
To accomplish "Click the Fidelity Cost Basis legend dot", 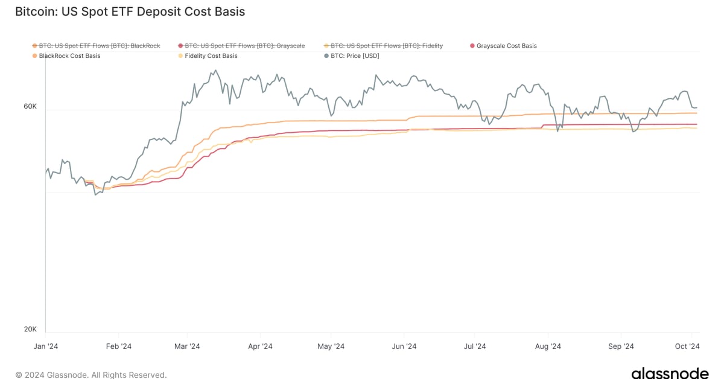I will click(x=180, y=56).
